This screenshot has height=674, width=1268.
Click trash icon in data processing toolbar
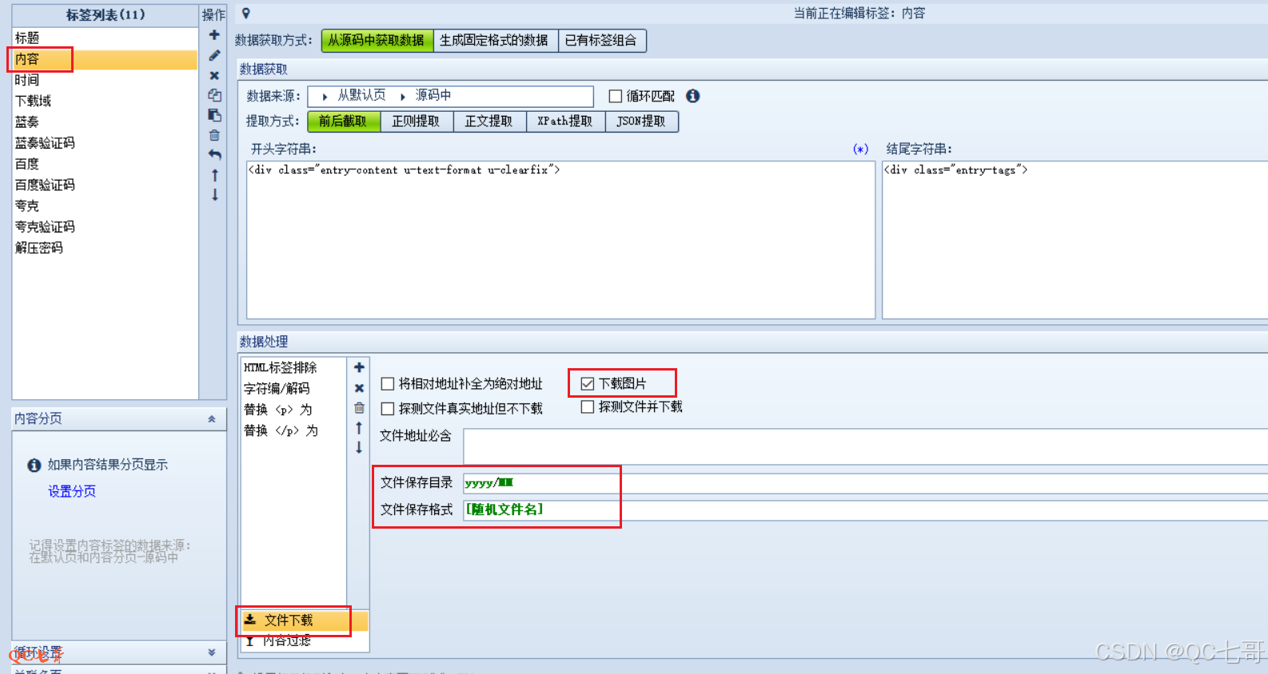point(359,408)
